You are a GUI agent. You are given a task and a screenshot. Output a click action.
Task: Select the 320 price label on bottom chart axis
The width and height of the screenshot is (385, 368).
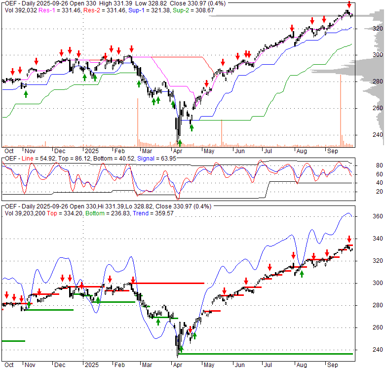coord(378,261)
